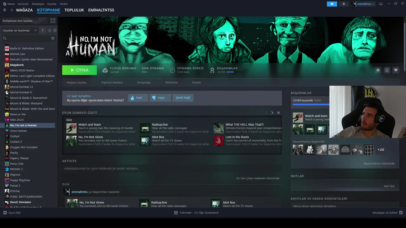This screenshot has height=228, width=406.
Task: Click the sidebar search magnifier icon
Action: point(5,38)
